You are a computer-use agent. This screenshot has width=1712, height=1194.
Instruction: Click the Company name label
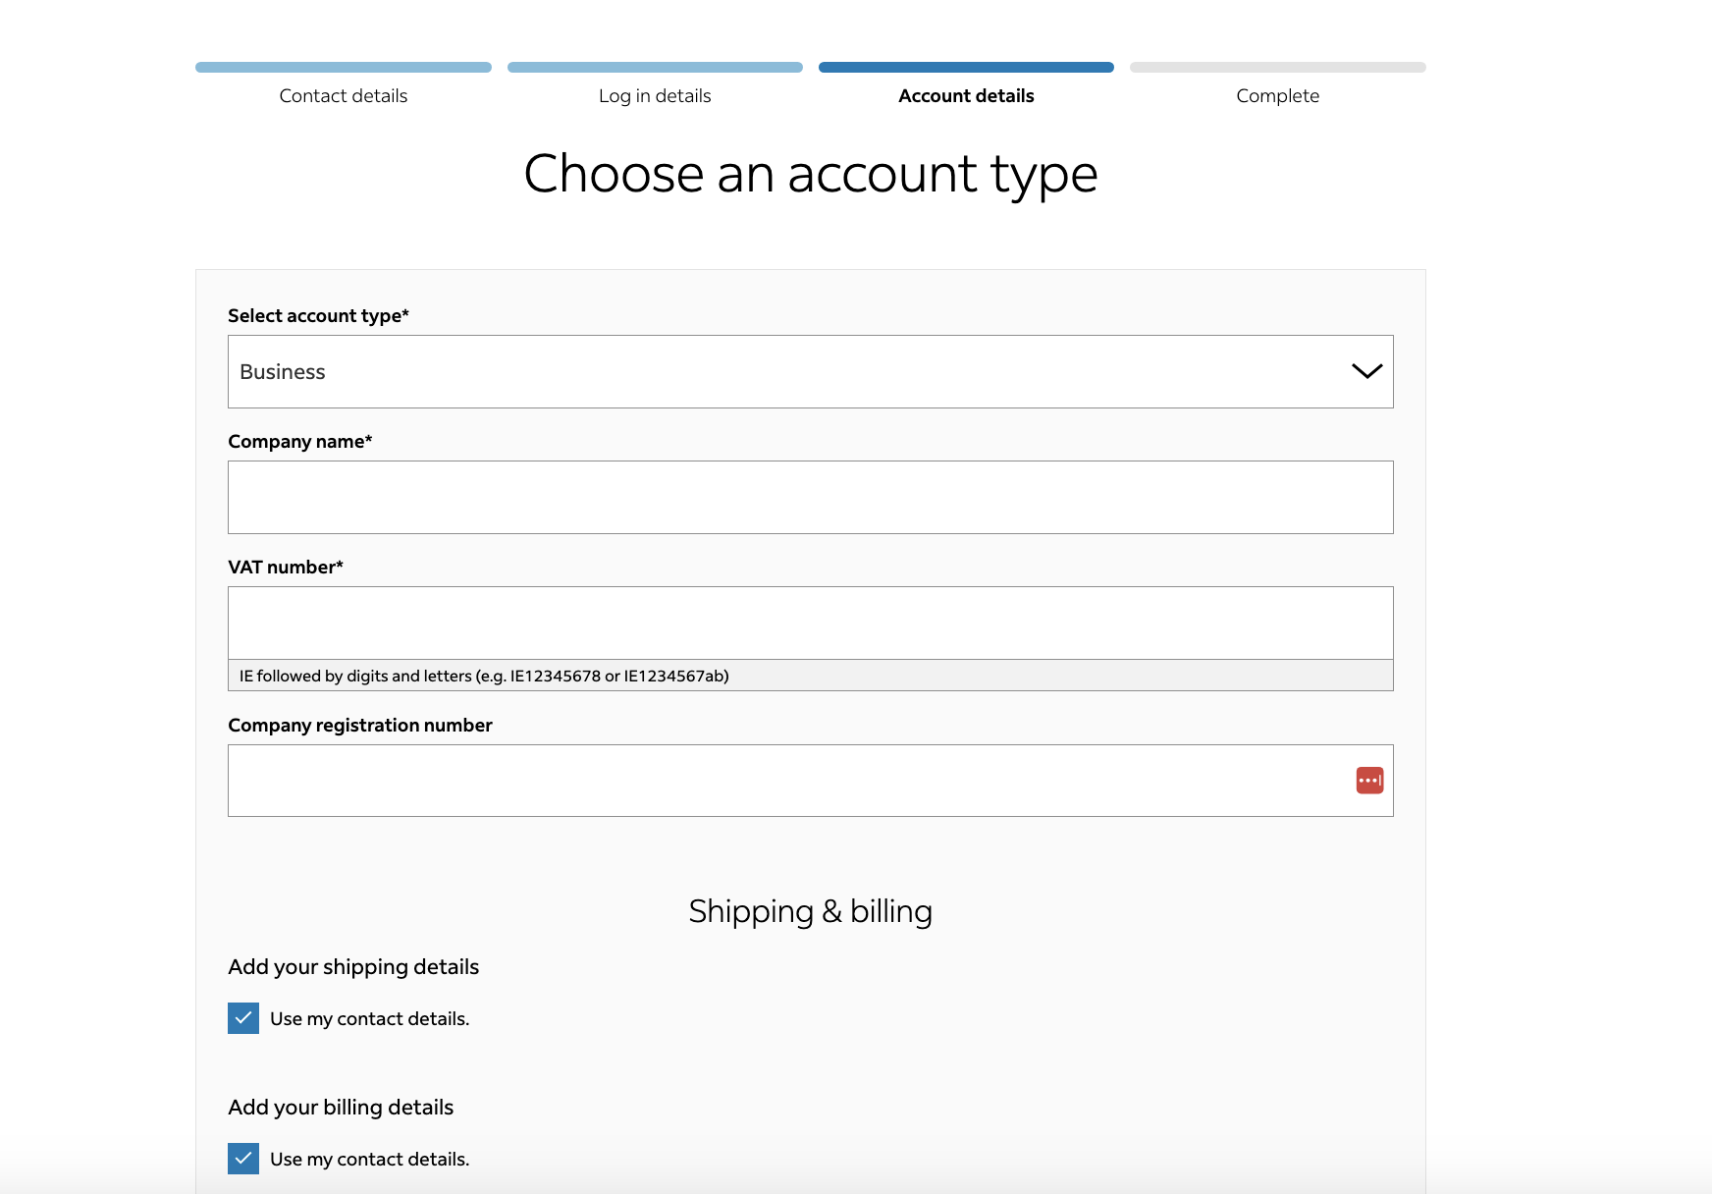click(299, 442)
